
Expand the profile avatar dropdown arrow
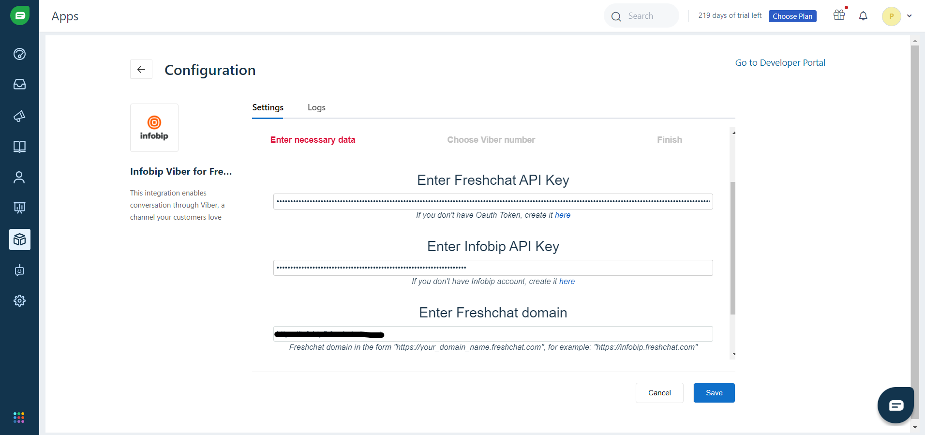[910, 16]
